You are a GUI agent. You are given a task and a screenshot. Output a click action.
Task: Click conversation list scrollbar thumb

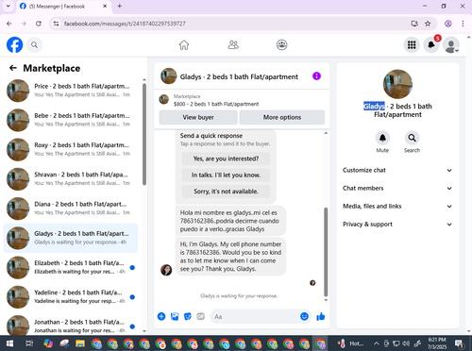[144, 134]
